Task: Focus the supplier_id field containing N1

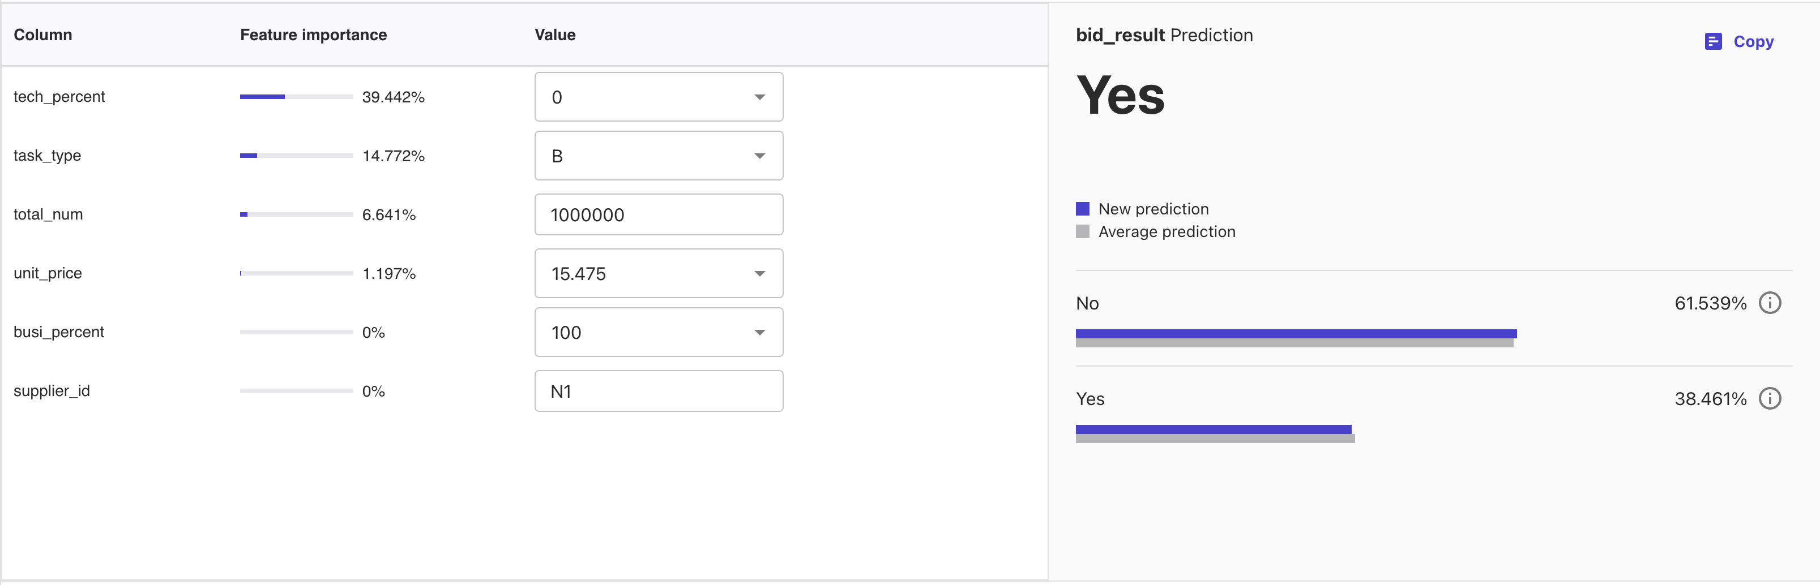Action: tap(659, 391)
